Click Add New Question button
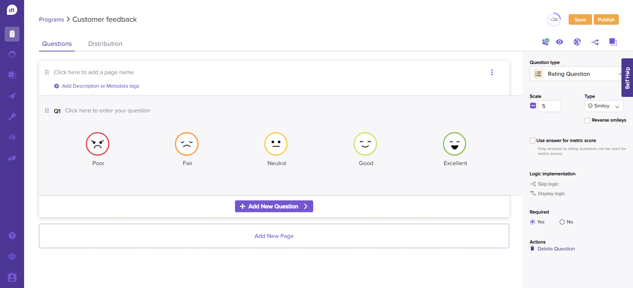 [274, 206]
